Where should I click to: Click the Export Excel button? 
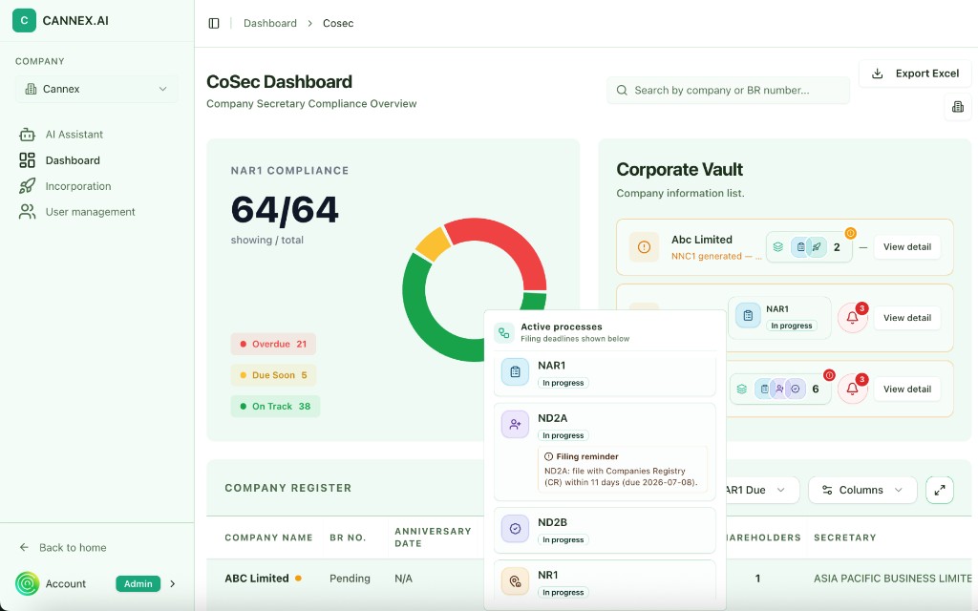pyautogui.click(x=915, y=74)
